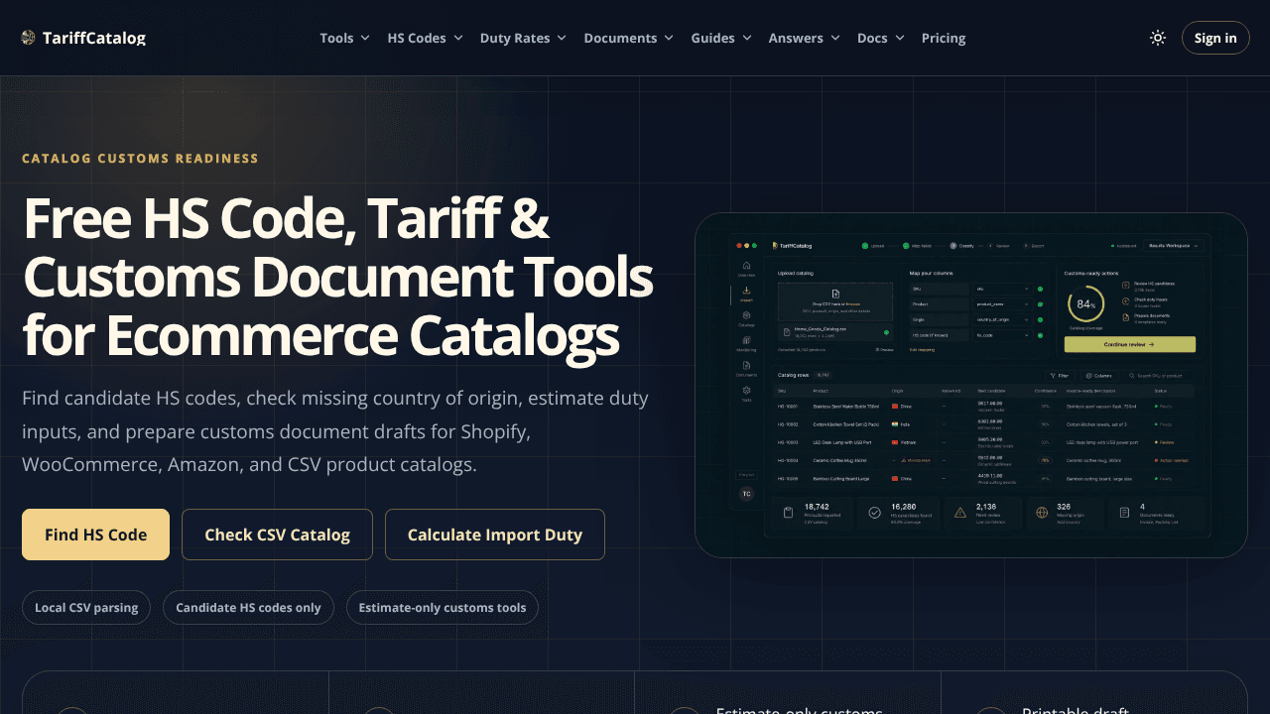Screen dimensions: 1270x714
Task: Open the dashboard preview image
Action: [x=971, y=386]
